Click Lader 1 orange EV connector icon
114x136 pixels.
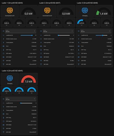tap(10, 10)
